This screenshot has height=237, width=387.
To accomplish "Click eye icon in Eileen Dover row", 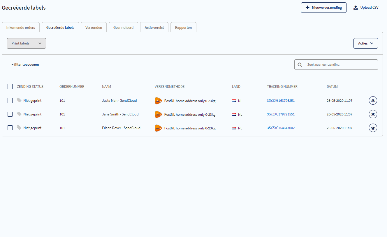I will (373, 128).
